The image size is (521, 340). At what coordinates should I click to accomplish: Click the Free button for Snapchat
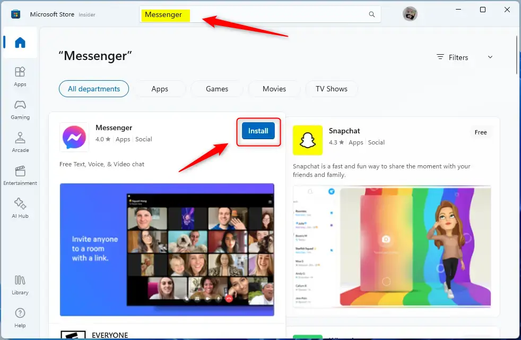(481, 132)
